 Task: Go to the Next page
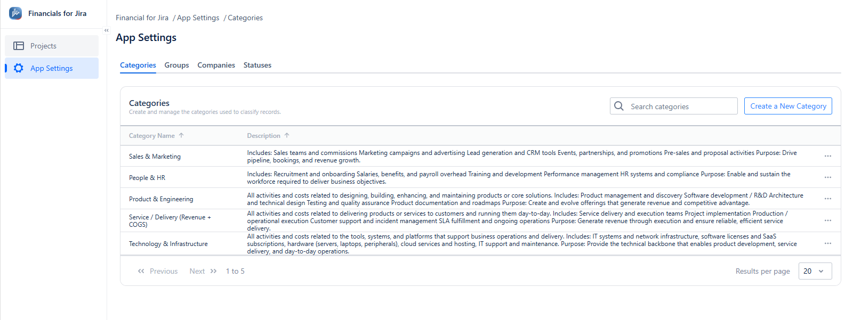[203, 271]
